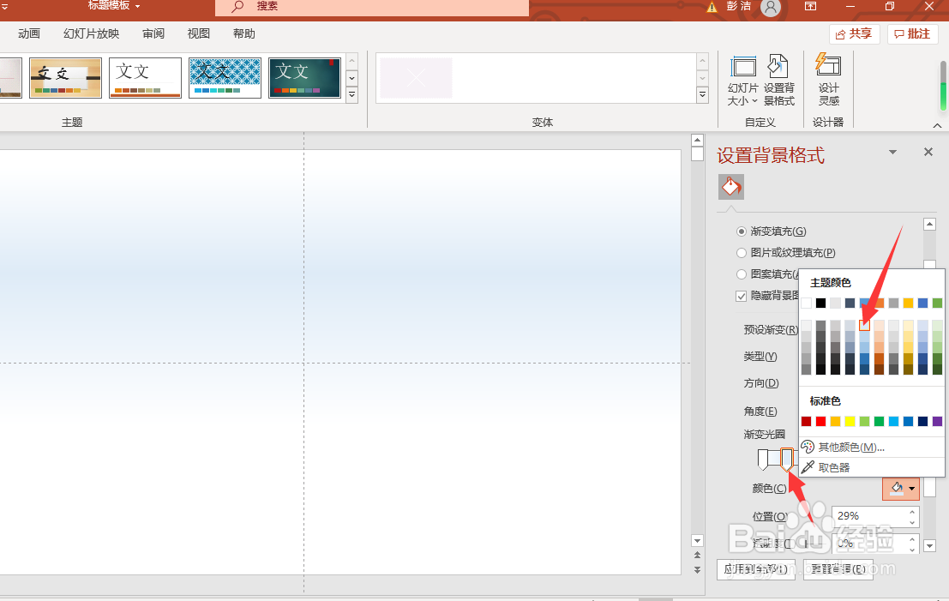Click the next-slide double arrow below scrollbar
This screenshot has width=949, height=601.
point(697,569)
